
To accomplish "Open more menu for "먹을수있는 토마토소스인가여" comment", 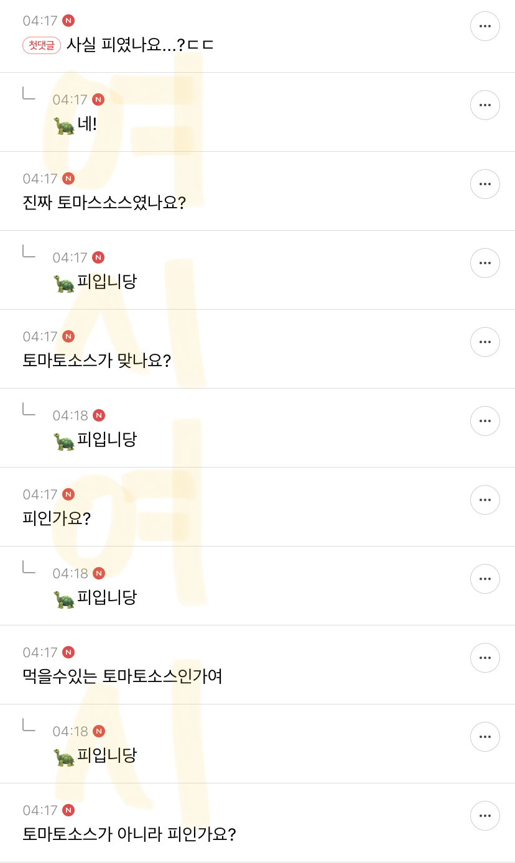I will [x=485, y=658].
